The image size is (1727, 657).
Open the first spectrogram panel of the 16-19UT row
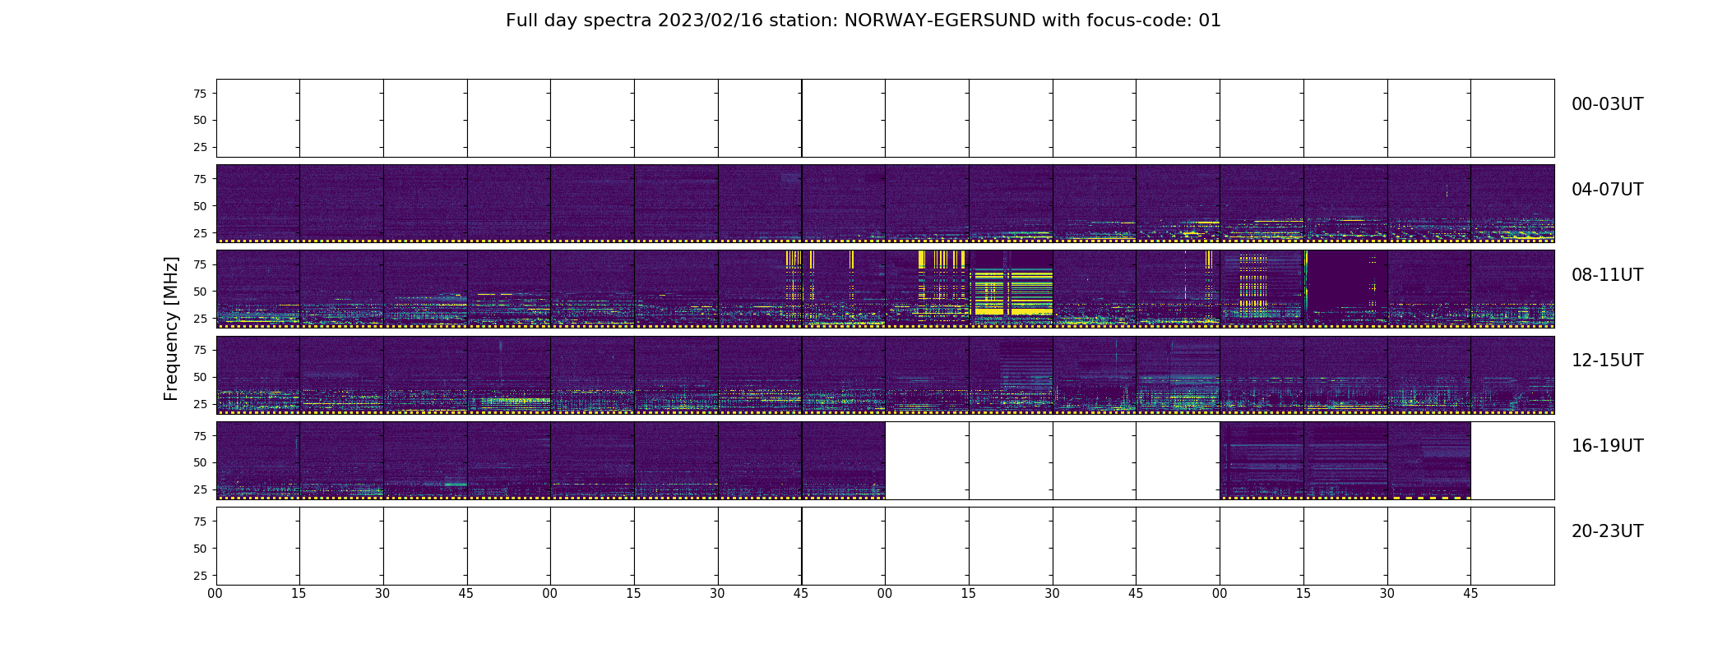pos(257,461)
